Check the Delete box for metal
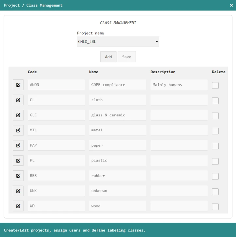The height and width of the screenshot is (237, 236). 215,131
